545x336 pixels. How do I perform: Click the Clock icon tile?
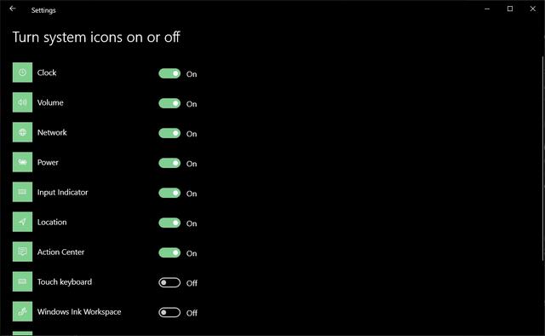tap(23, 72)
